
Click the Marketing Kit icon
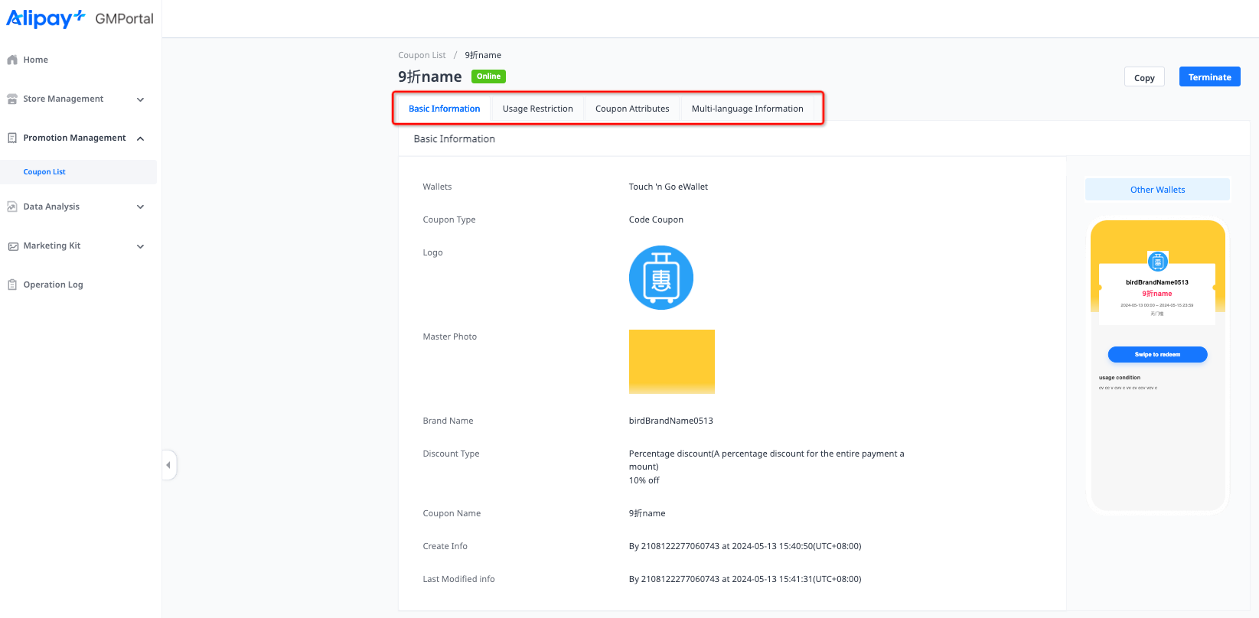(x=12, y=246)
